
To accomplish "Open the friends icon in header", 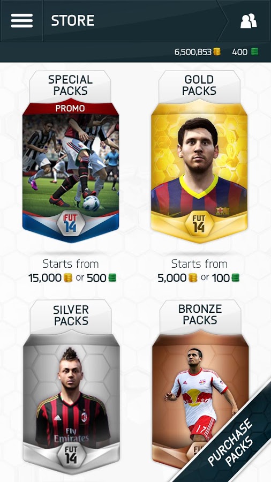I will click(249, 21).
